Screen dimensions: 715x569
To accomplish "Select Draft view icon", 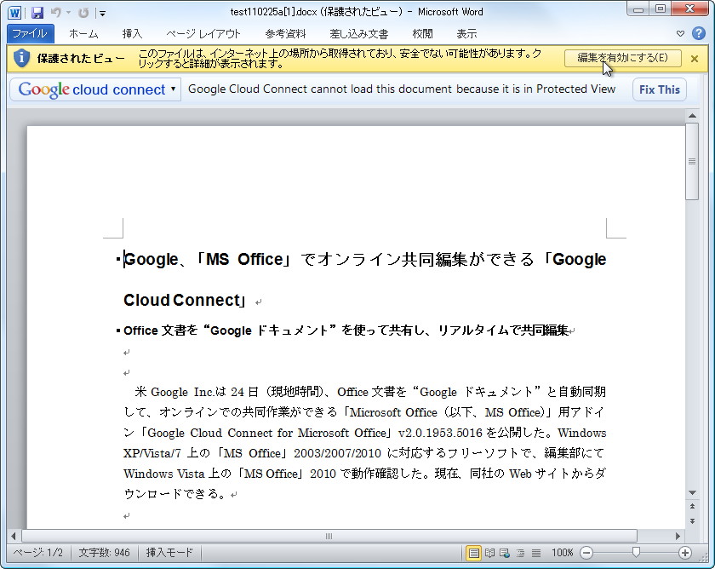I will [x=535, y=554].
